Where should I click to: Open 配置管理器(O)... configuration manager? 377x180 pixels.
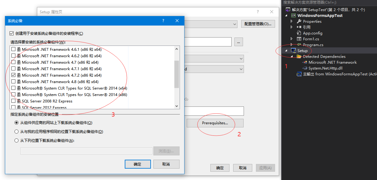(258, 24)
